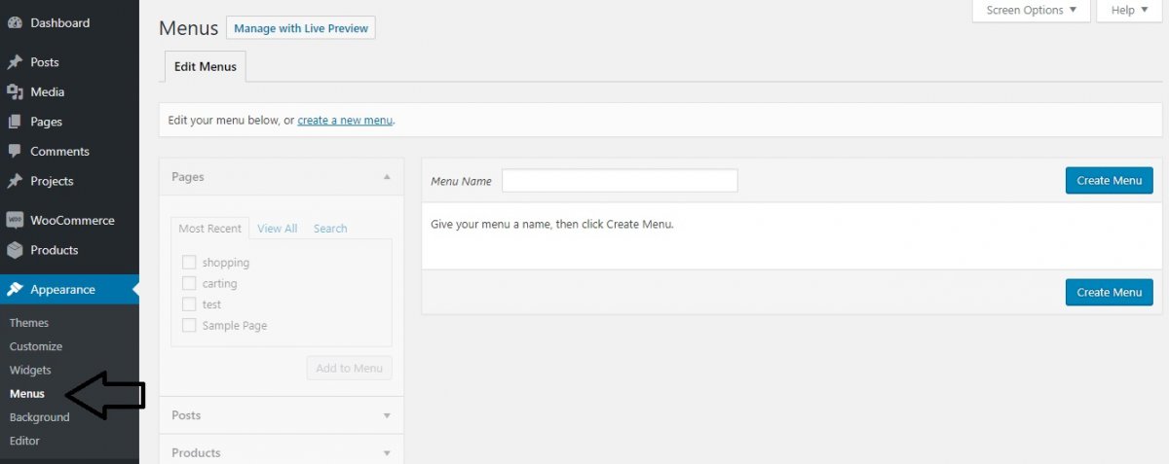The height and width of the screenshot is (464, 1169).
Task: Open WooCommerce in the sidebar
Action: coord(72,221)
